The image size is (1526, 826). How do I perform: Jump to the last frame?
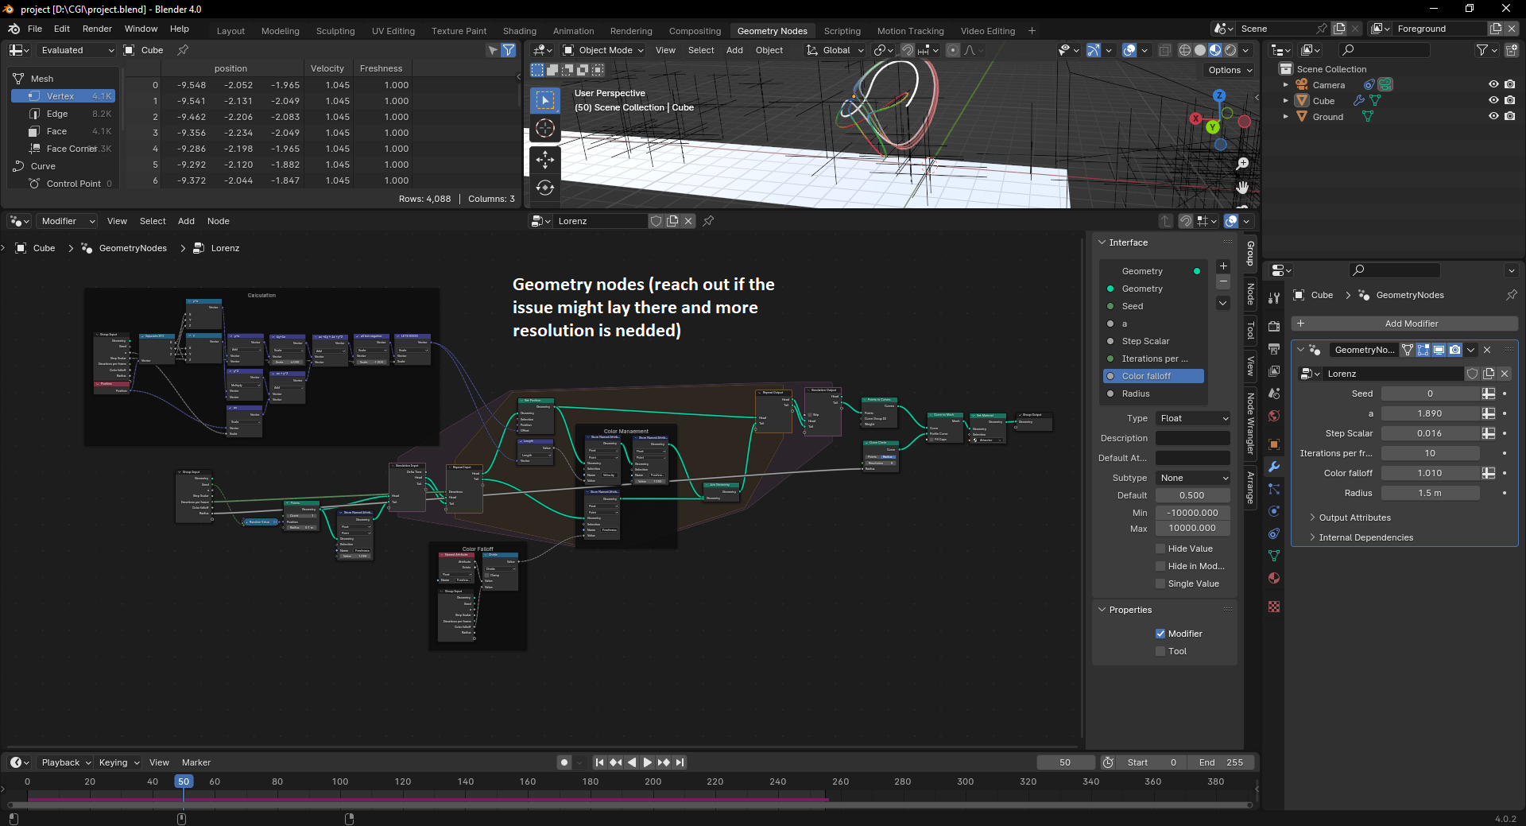680,762
